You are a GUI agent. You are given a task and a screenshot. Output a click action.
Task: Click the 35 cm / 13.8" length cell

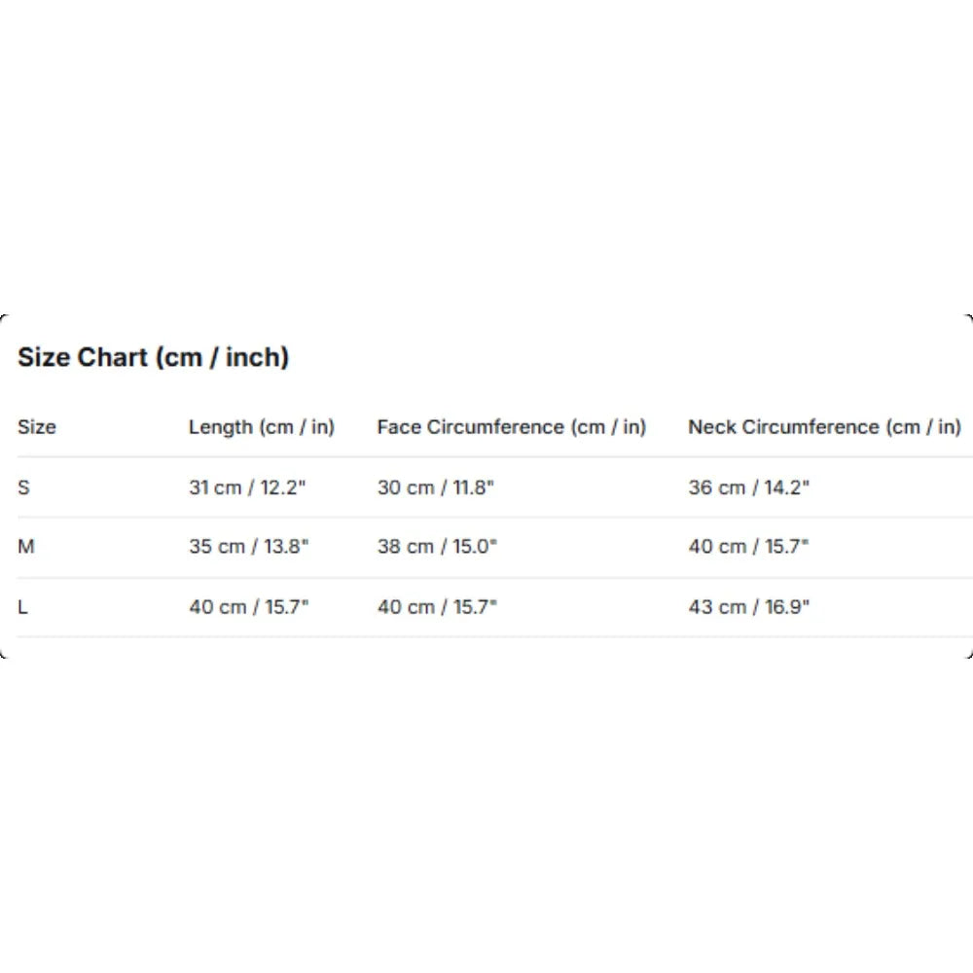click(x=248, y=546)
